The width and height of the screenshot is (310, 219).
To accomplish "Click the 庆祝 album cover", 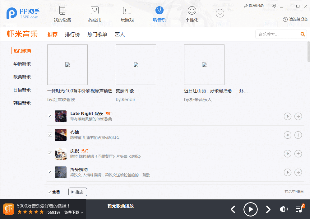I will click(x=61, y=154).
